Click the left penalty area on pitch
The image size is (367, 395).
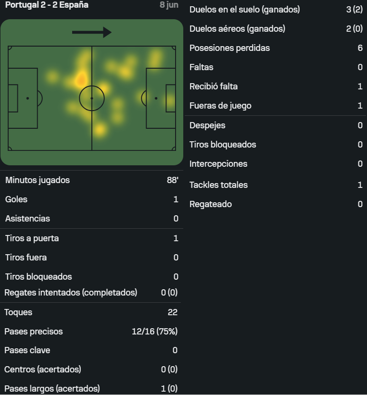pyautogui.click(x=23, y=98)
